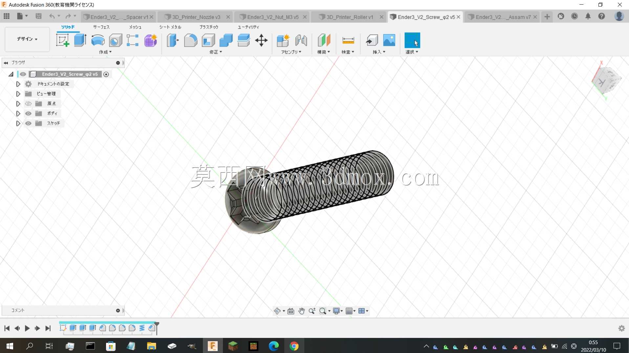Viewport: 629px width, 353px height.
Task: Select the Revolve tool
Action: (98, 40)
